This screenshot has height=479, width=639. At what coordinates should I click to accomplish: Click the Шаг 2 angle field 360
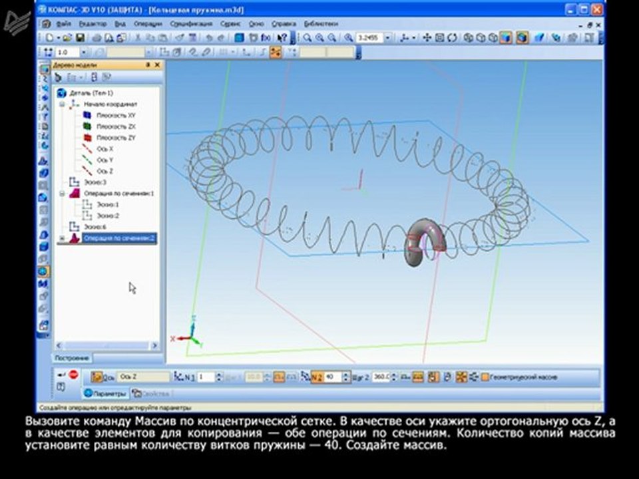coord(381,377)
